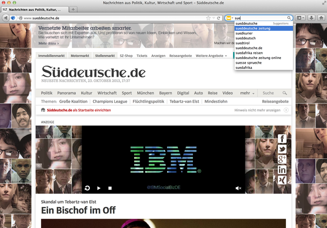This screenshot has height=228, width=327.
Task: Select the first suggestion 'sueddeutsche'
Action: tap(263, 23)
